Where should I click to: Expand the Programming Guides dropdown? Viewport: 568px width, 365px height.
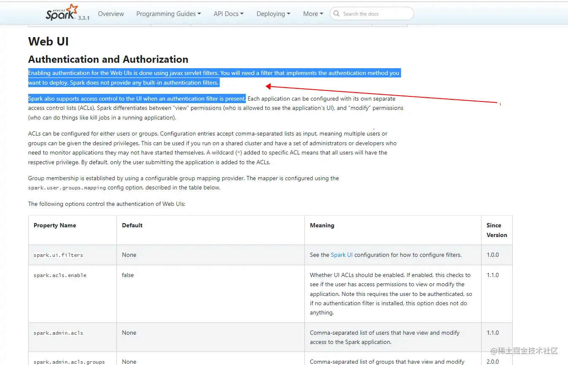point(169,13)
